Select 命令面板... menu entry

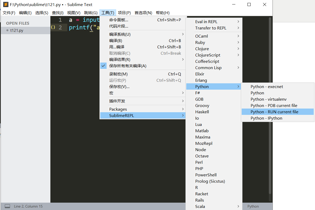[x=142, y=20]
